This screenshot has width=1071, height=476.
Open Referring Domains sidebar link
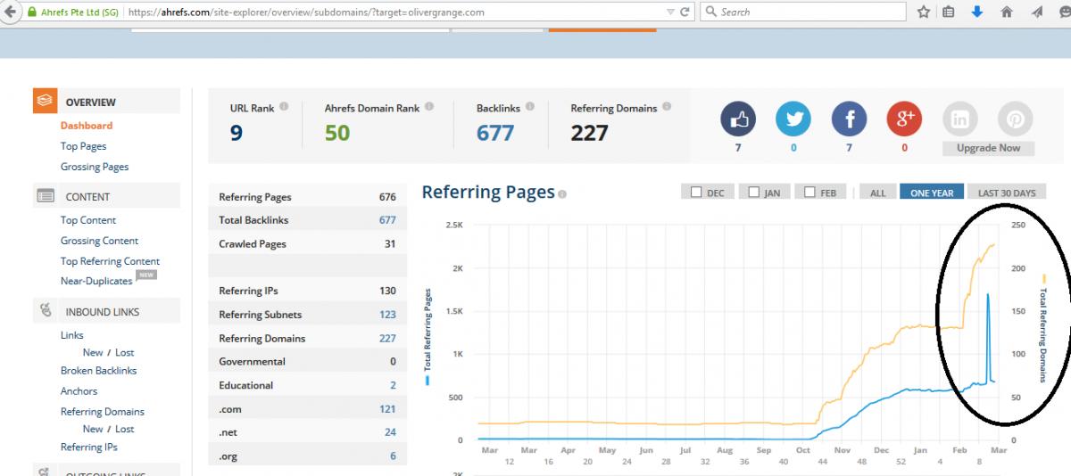(103, 412)
